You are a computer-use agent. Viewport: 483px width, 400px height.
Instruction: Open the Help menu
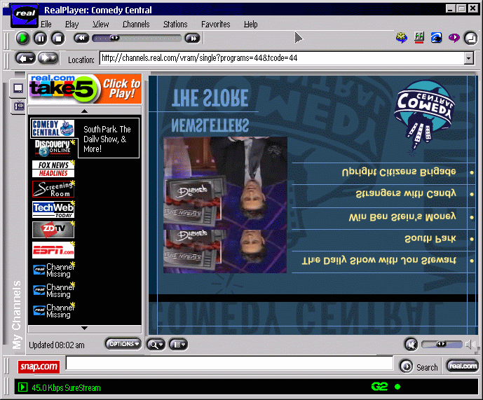coord(251,24)
